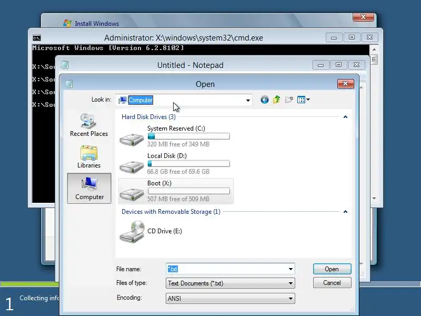Click the '320 MB free of 349 MB' text
421x316 pixels.
178,144
